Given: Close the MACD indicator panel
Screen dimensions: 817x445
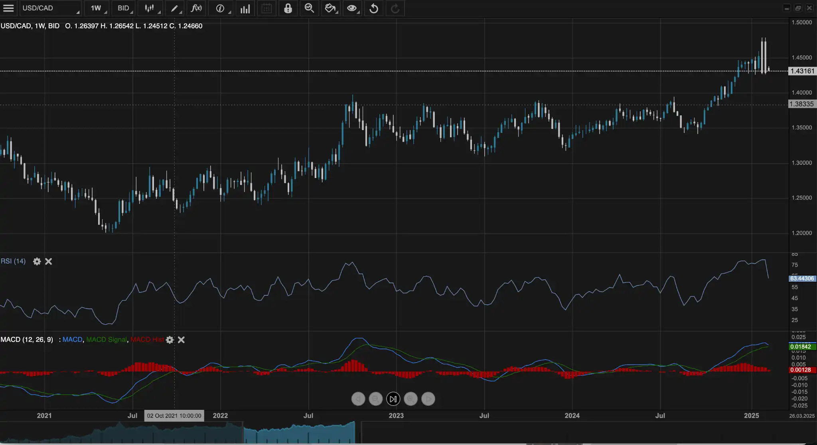Looking at the screenshot, I should (x=181, y=340).
